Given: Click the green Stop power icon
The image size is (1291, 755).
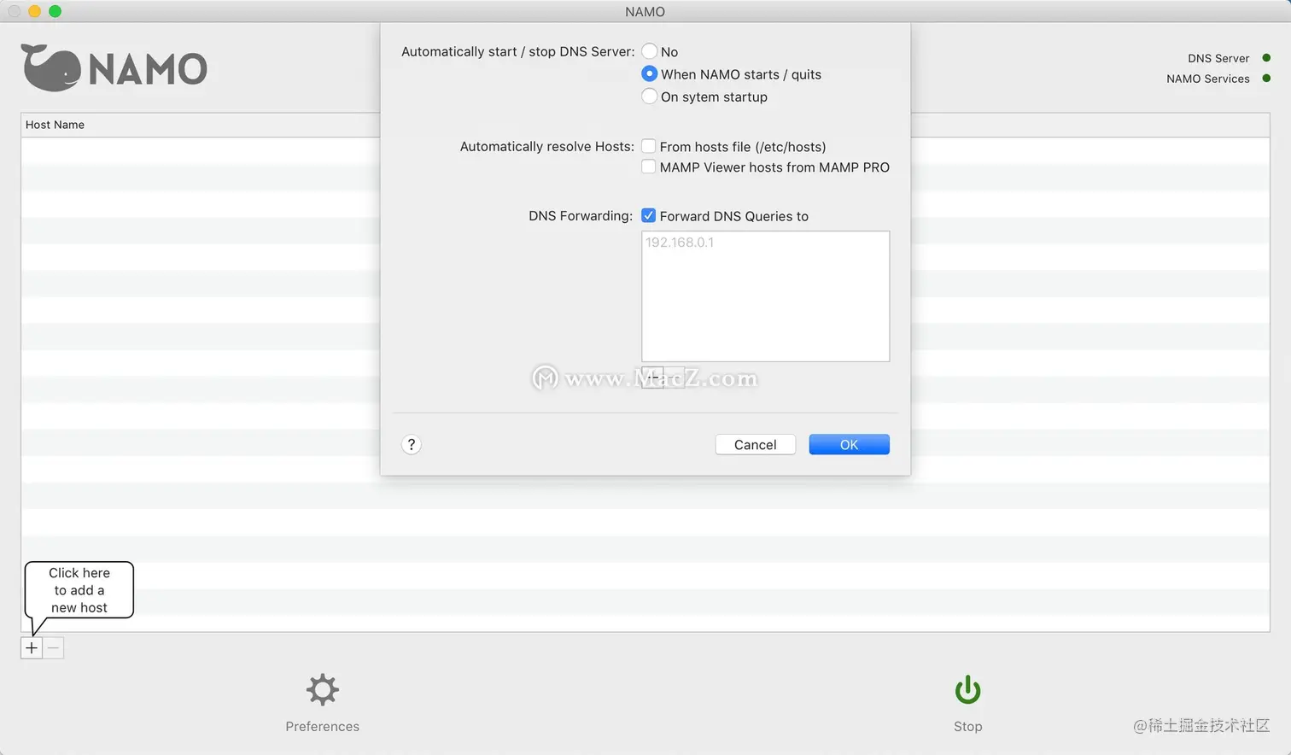Looking at the screenshot, I should pyautogui.click(x=967, y=690).
